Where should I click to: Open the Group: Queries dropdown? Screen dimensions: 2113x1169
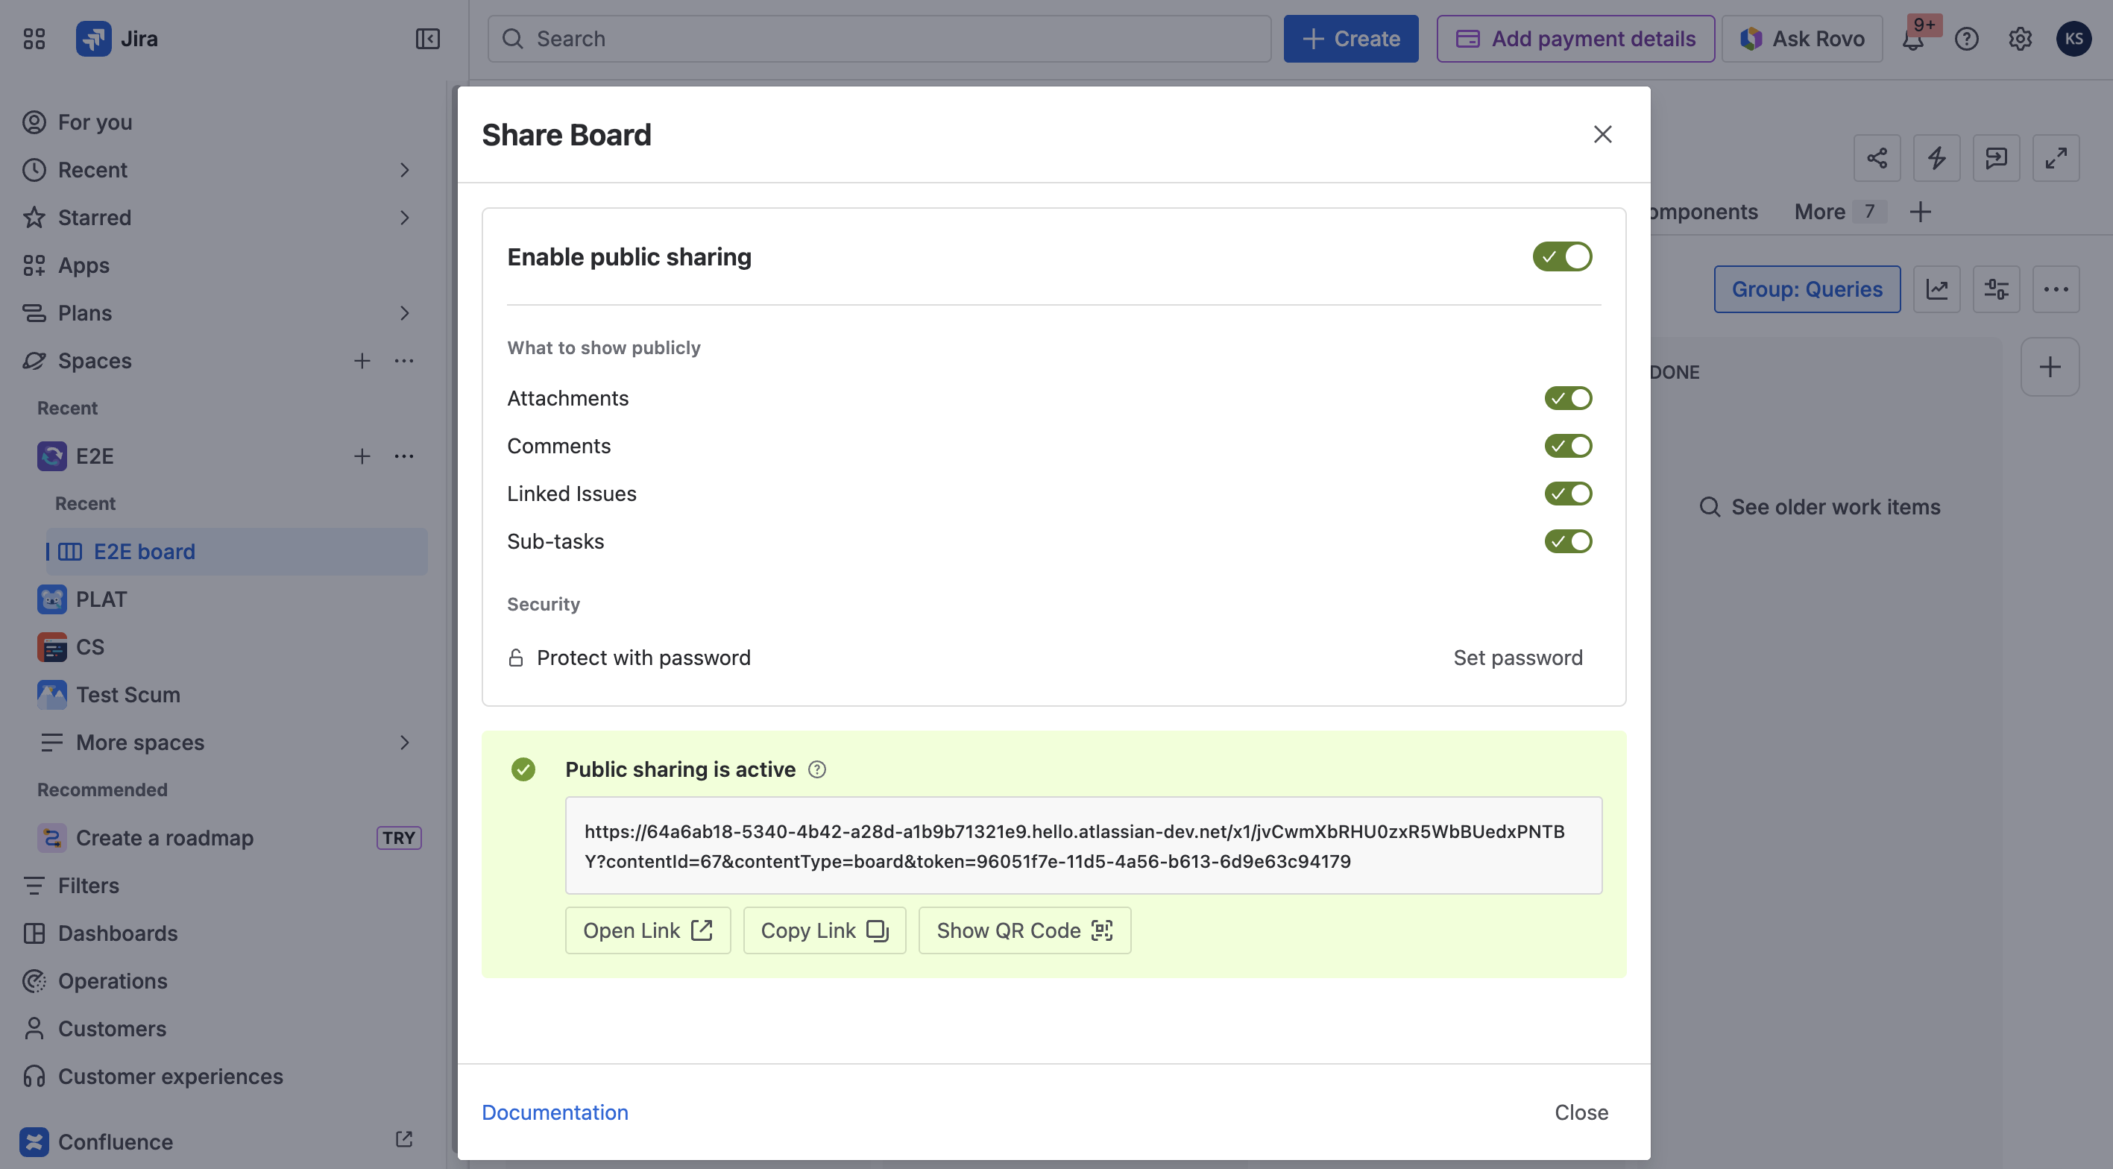point(1807,289)
